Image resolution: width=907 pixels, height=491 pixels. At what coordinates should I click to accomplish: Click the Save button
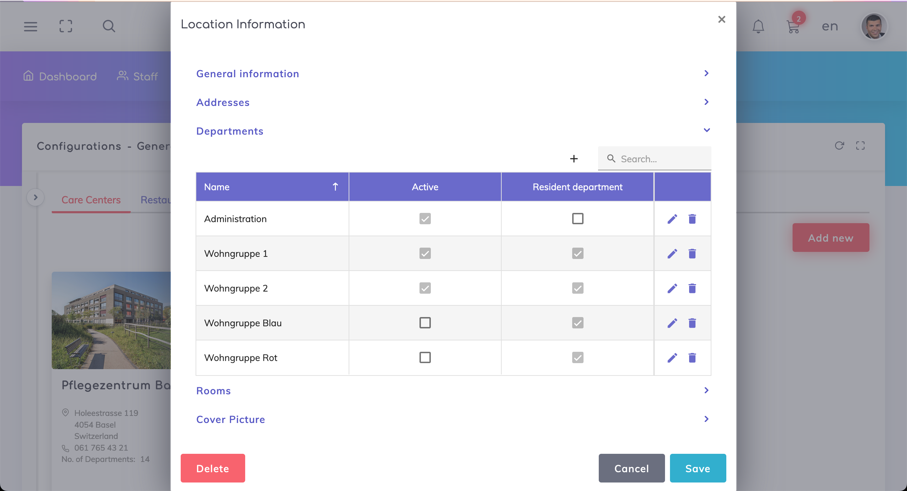pyautogui.click(x=698, y=468)
